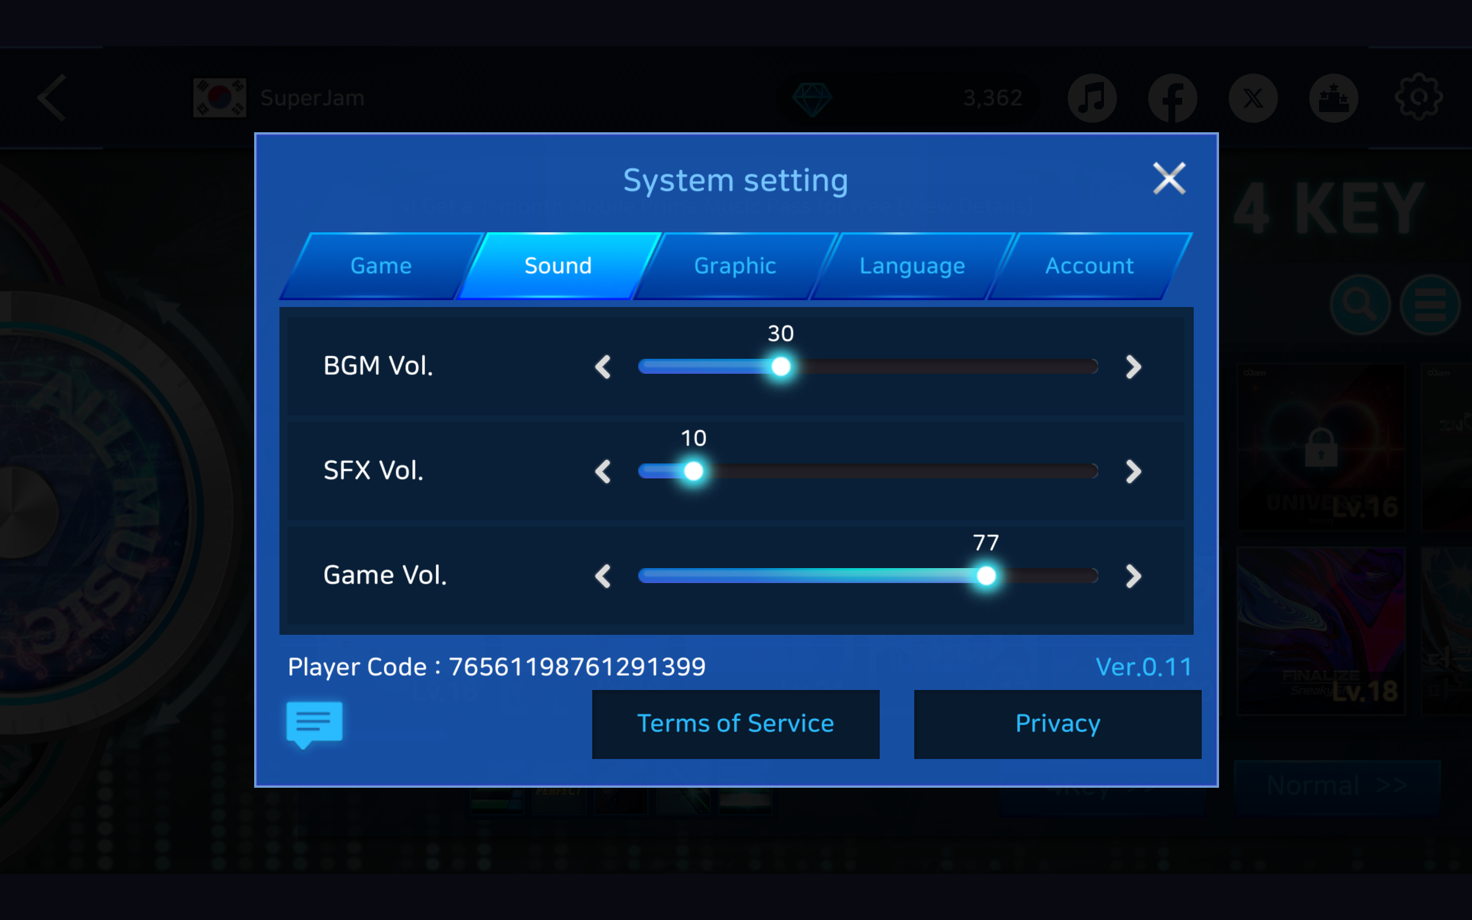Click the 3,362 gem count
The width and height of the screenshot is (1472, 920).
click(992, 98)
